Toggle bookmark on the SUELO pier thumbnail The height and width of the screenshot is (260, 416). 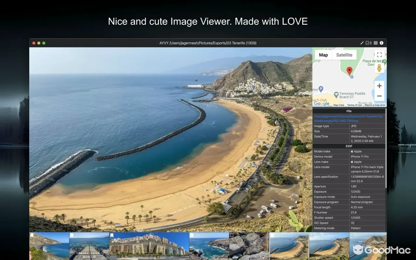click(x=71, y=235)
